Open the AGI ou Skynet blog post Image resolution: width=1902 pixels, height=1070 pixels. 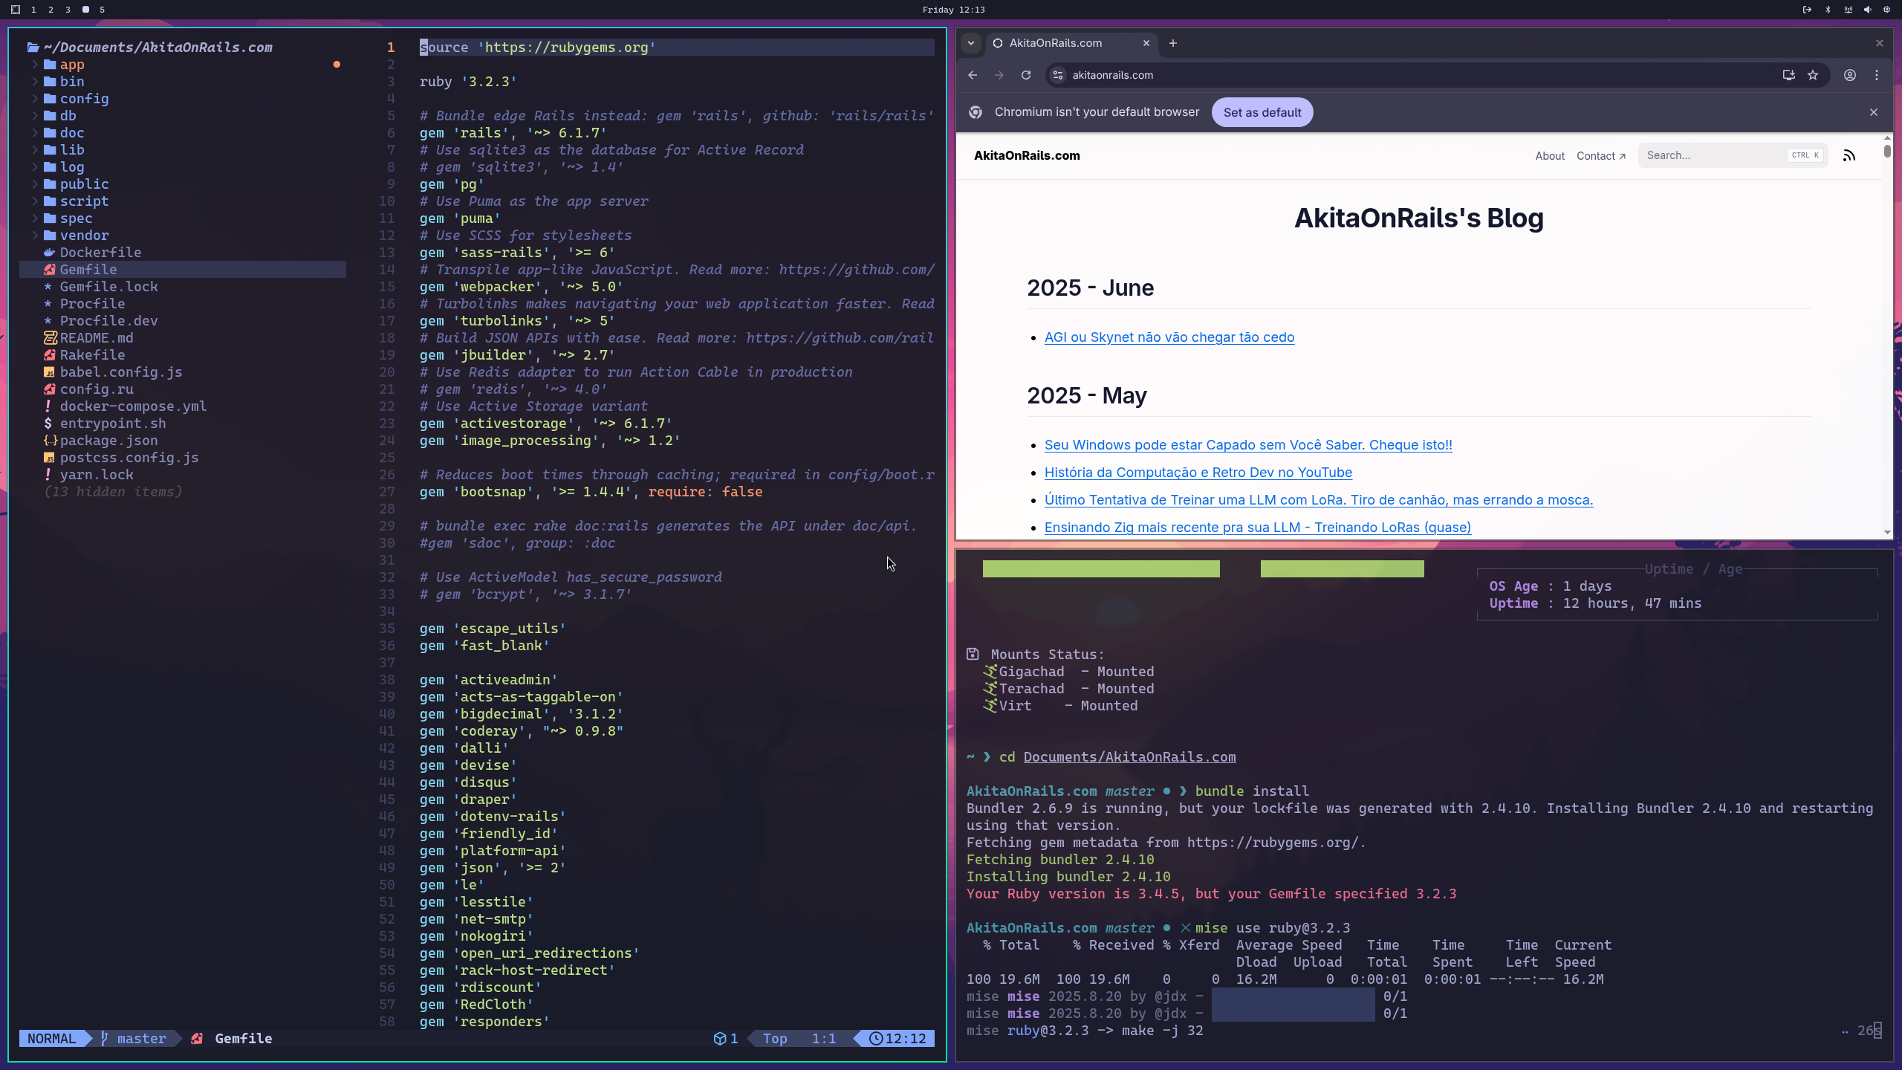1169,337
